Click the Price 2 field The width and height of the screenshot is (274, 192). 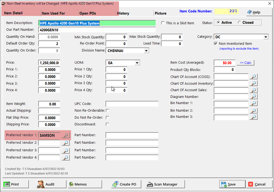coord(49,77)
